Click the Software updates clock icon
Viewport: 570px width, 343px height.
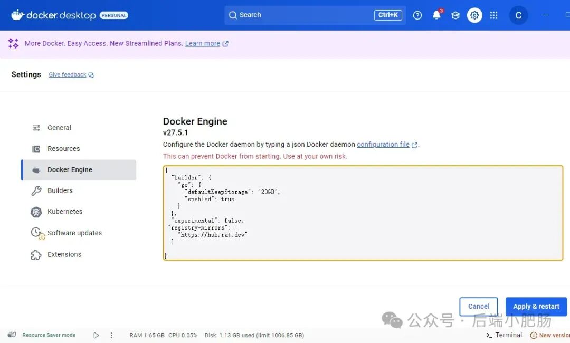point(37,233)
